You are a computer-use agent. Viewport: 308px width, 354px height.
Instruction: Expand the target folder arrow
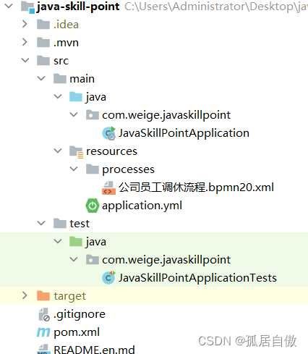pos(25,295)
